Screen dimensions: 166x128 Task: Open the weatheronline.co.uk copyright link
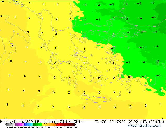pyautogui.click(x=144, y=126)
